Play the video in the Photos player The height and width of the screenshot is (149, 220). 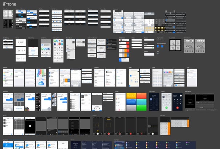tap(30, 126)
